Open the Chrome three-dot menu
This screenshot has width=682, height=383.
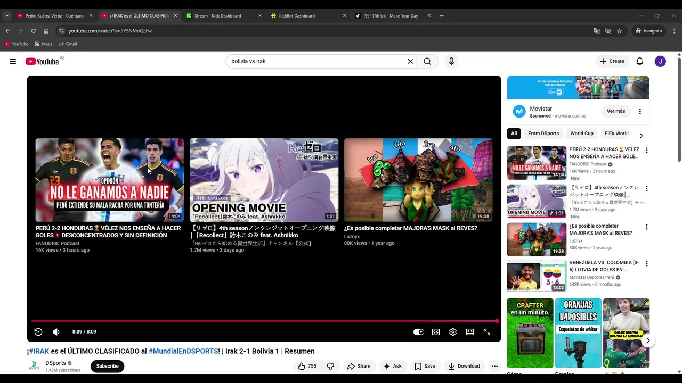coord(674,31)
